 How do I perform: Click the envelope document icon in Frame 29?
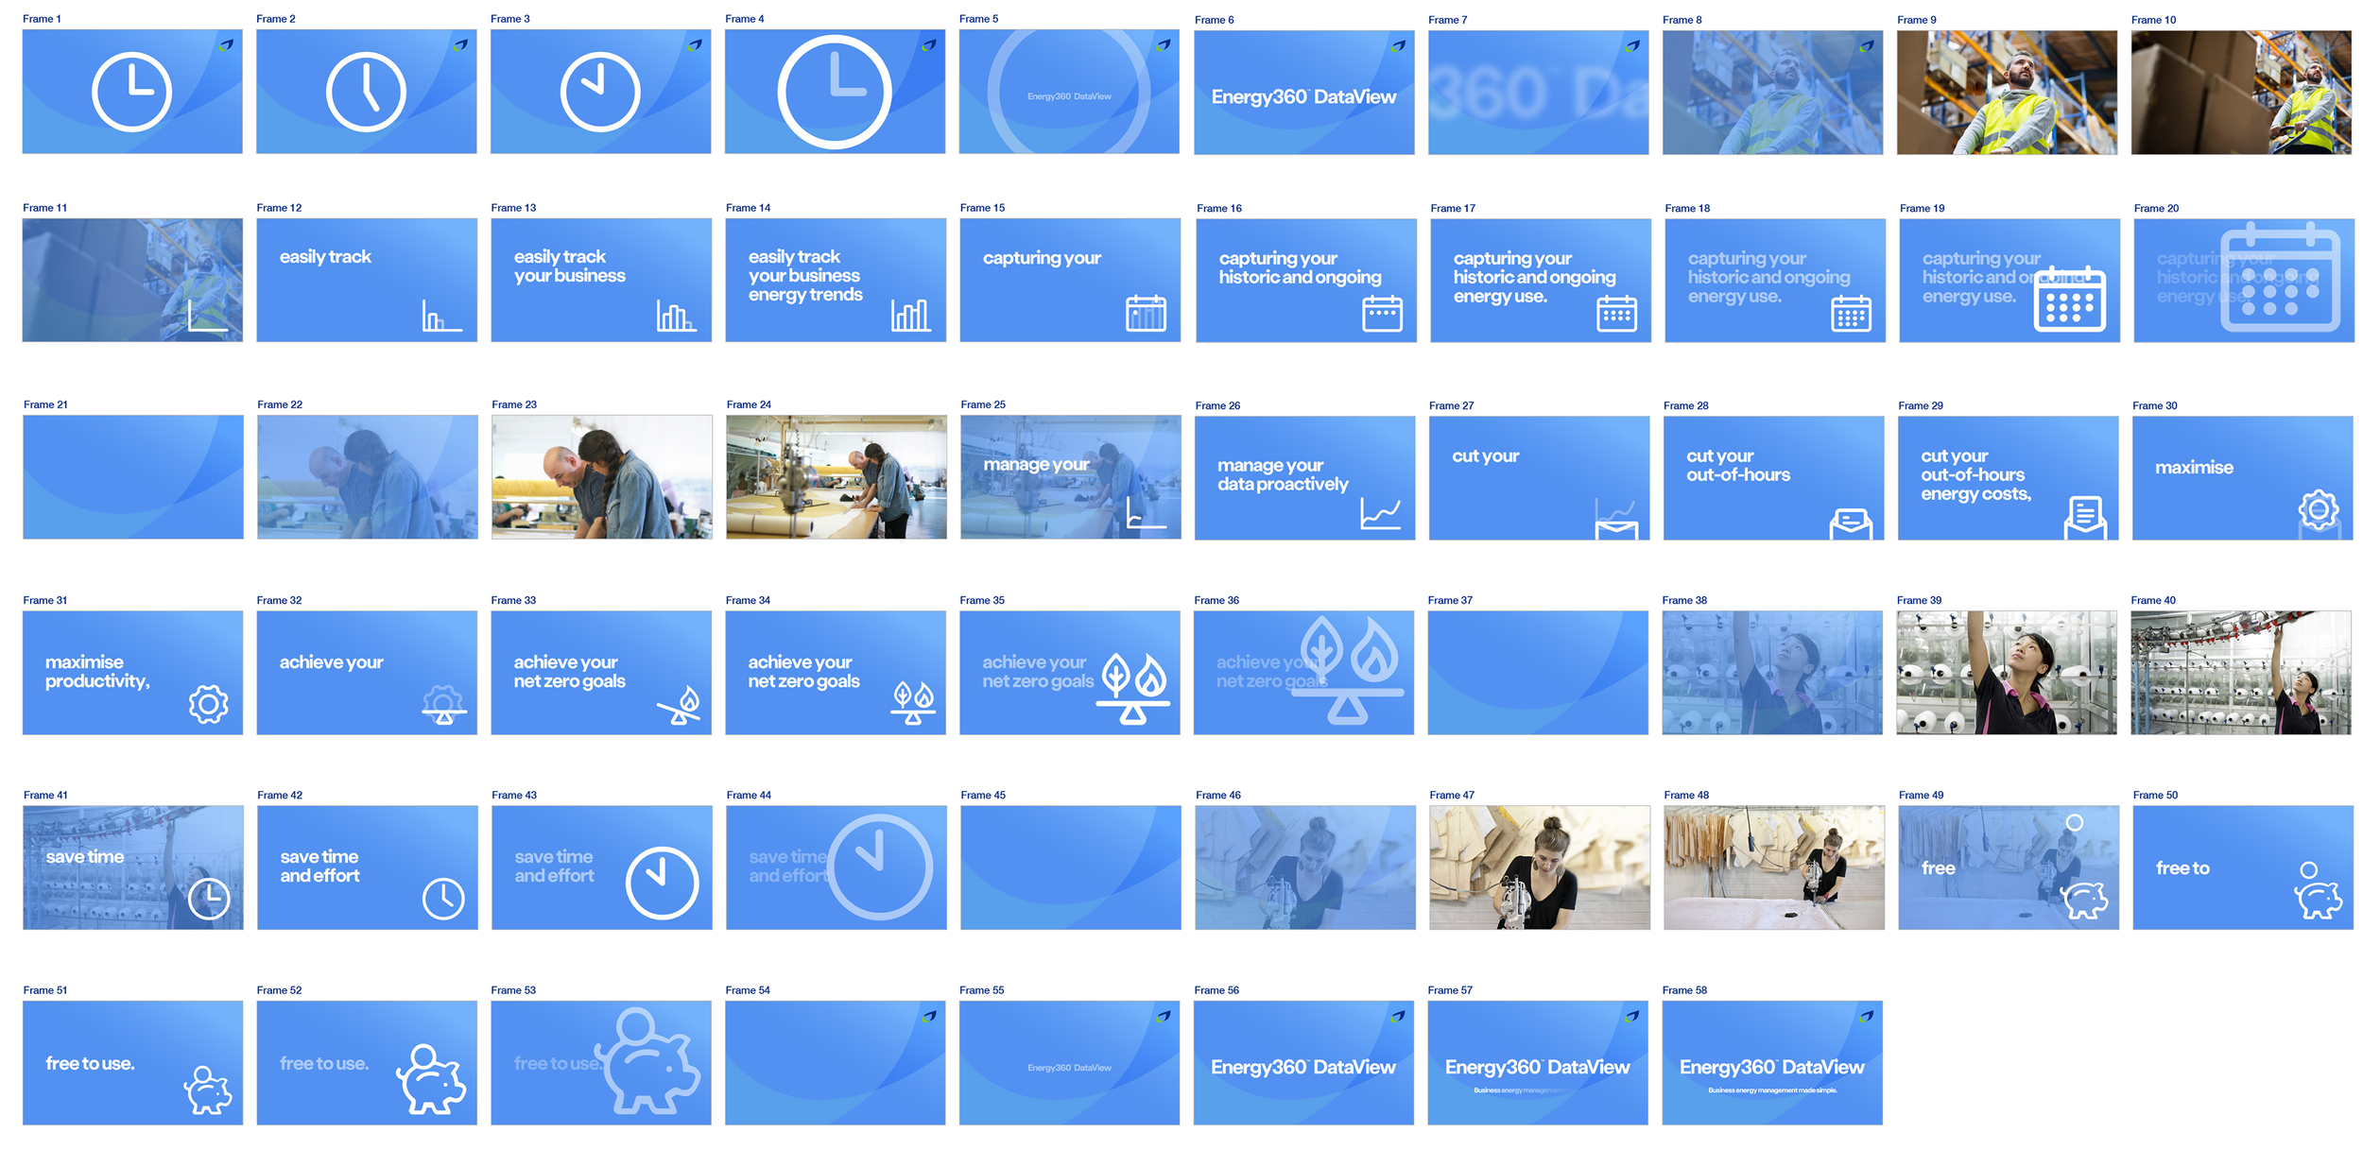point(2084,516)
